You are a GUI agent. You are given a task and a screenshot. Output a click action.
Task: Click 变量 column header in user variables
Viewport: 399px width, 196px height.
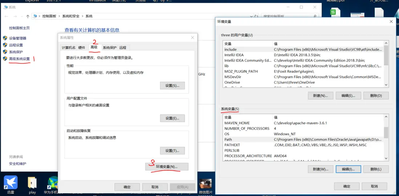pyautogui.click(x=247, y=44)
